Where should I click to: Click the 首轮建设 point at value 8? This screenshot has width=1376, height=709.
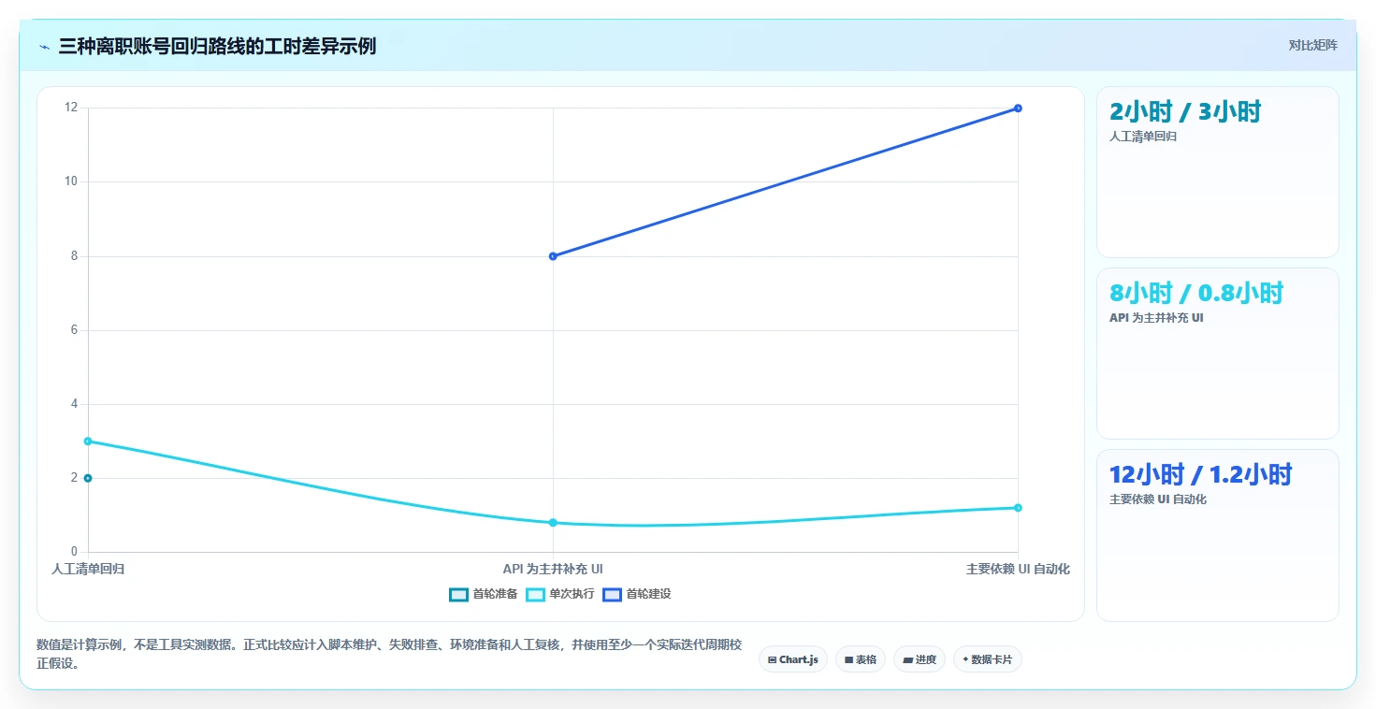[x=553, y=256]
